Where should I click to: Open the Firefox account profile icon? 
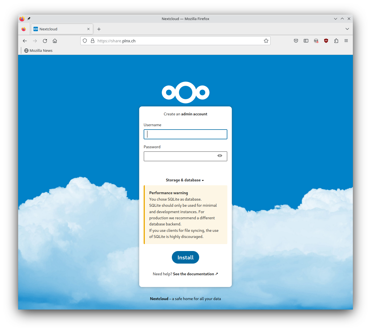pyautogui.click(x=316, y=41)
